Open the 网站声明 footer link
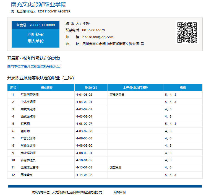 pyautogui.click(x=119, y=192)
